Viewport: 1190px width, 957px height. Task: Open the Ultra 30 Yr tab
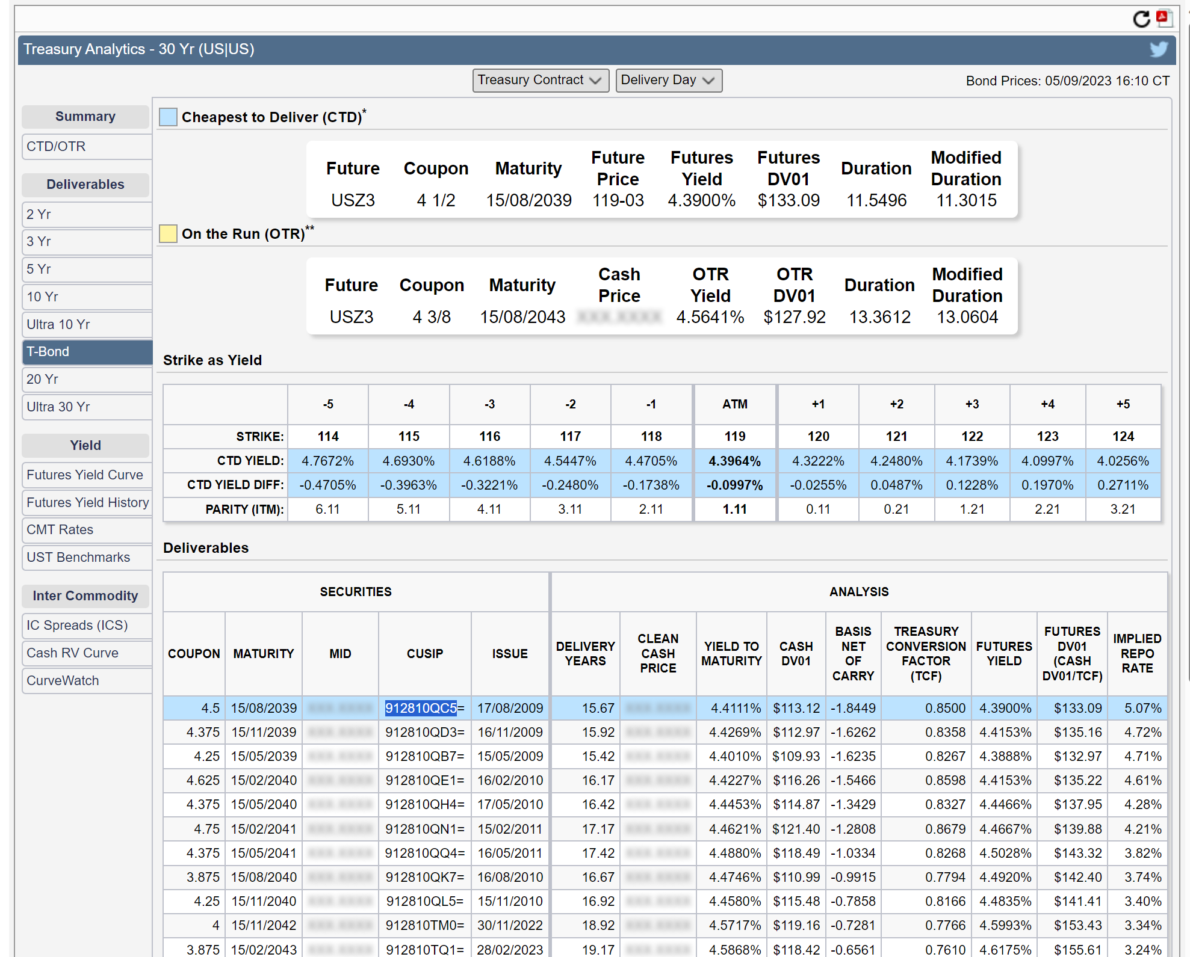tap(86, 407)
